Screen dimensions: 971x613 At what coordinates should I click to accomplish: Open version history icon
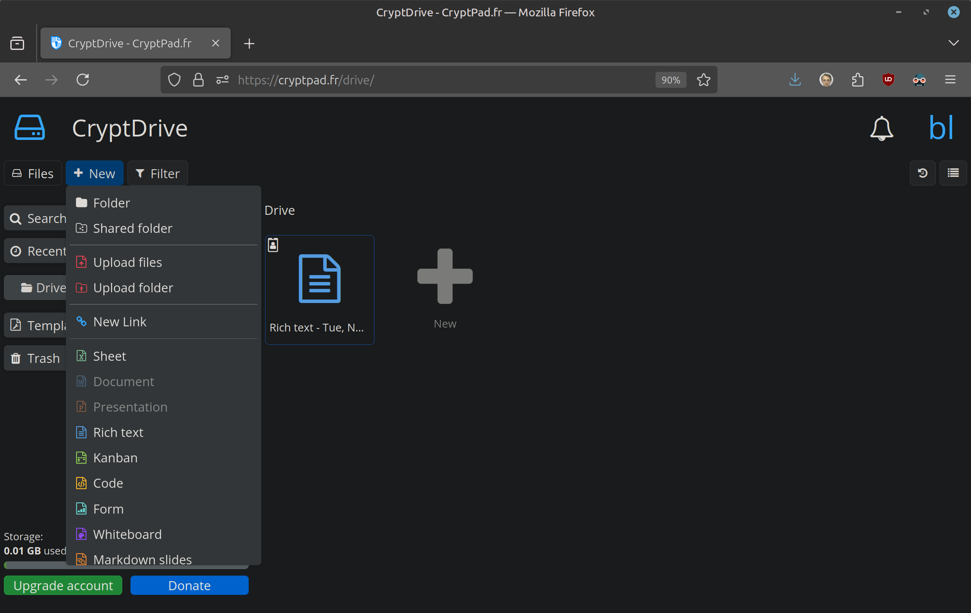[x=922, y=173]
